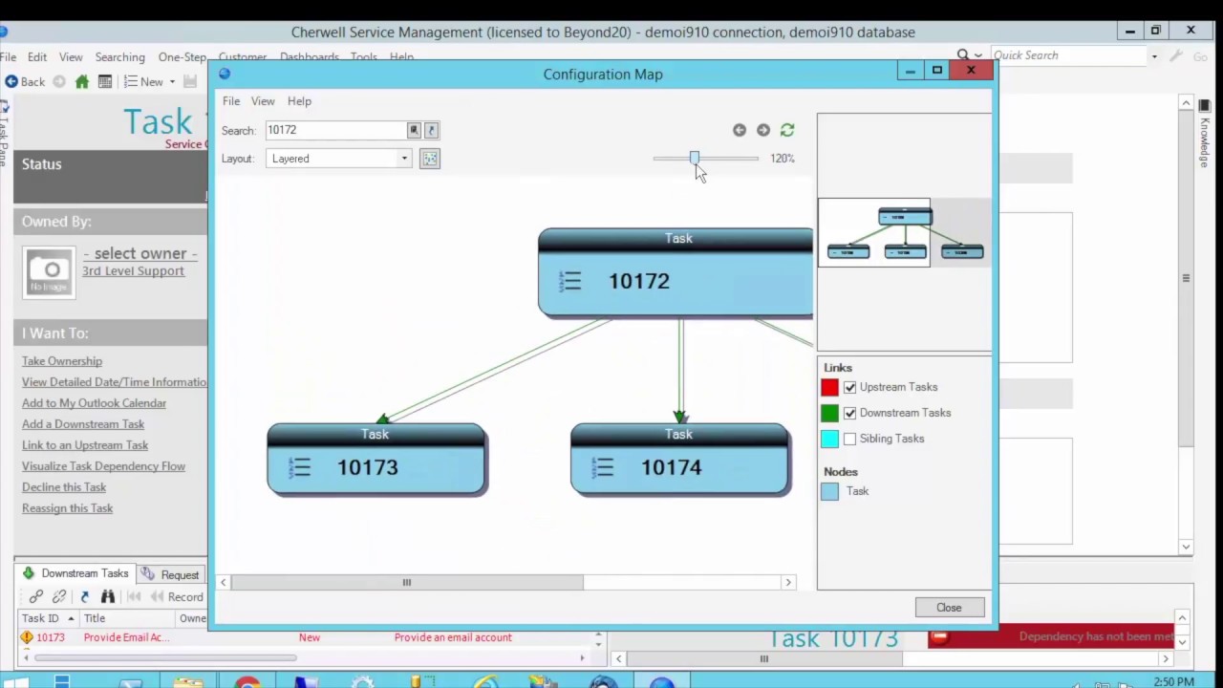Image resolution: width=1223 pixels, height=688 pixels.
Task: Open Internet Explorer from the taskbar
Action: pyautogui.click(x=486, y=681)
